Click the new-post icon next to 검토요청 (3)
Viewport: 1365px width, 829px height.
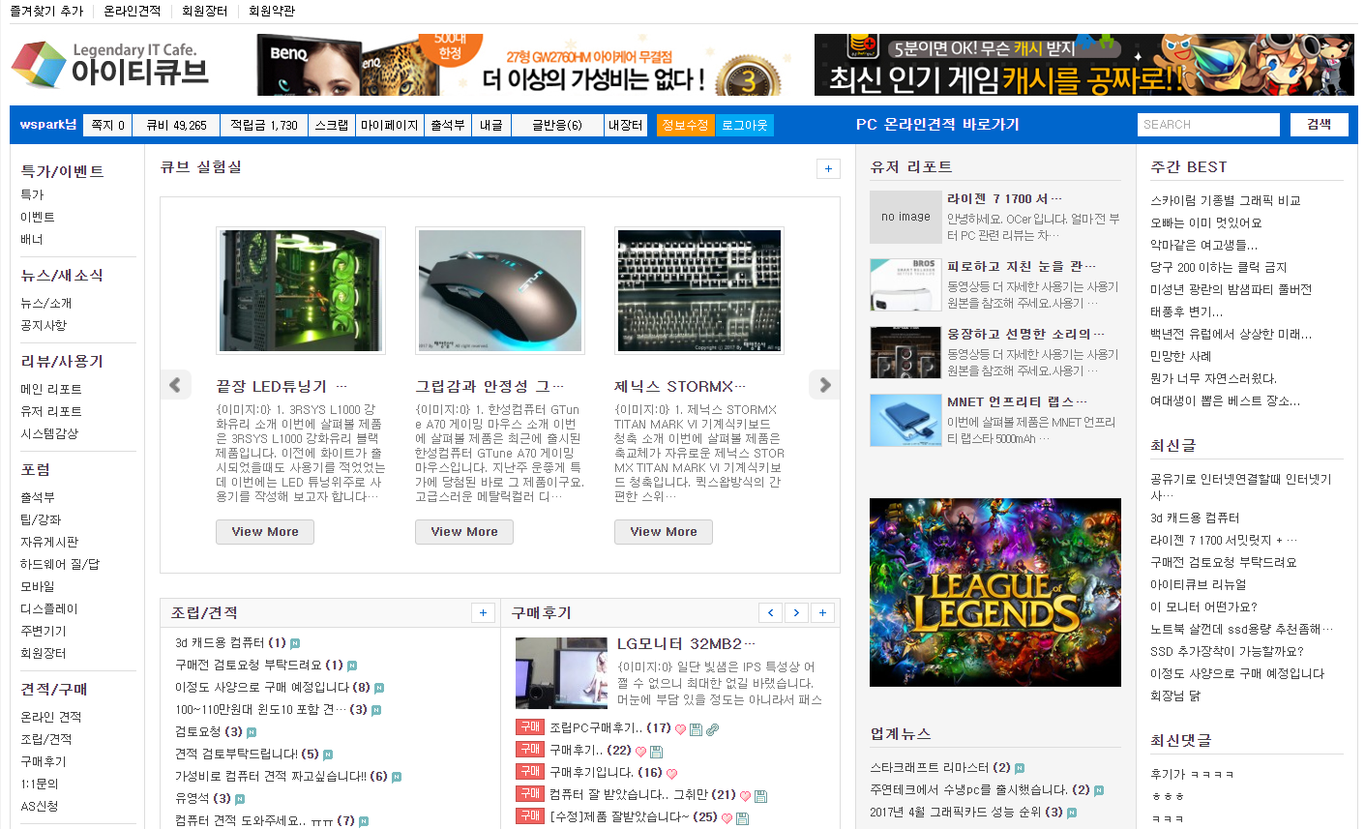(x=252, y=732)
